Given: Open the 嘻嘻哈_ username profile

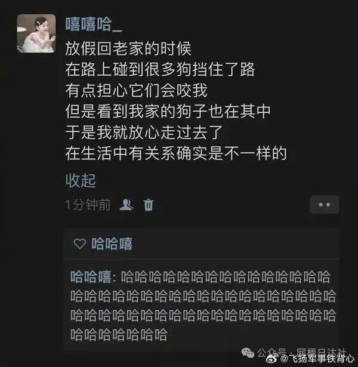Looking at the screenshot, I should pos(94,24).
